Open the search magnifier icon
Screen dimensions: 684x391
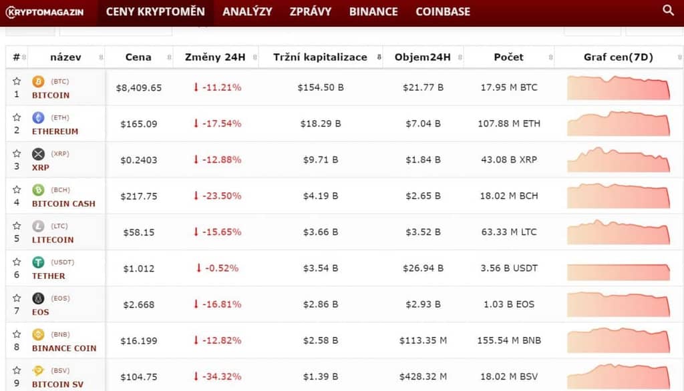(668, 10)
